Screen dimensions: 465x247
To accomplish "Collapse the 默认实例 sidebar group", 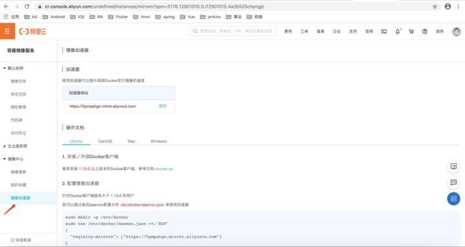I will (x=14, y=68).
